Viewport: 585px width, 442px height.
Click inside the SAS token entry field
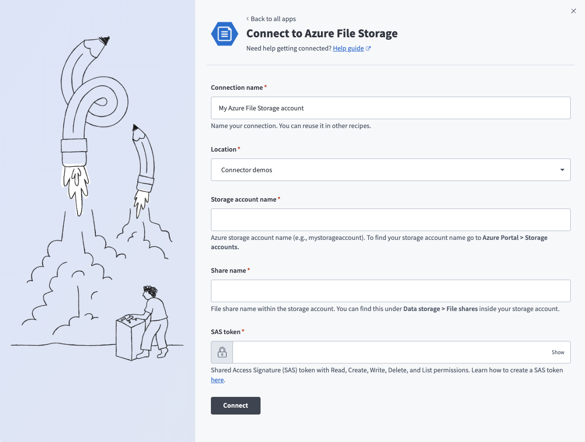(x=393, y=352)
